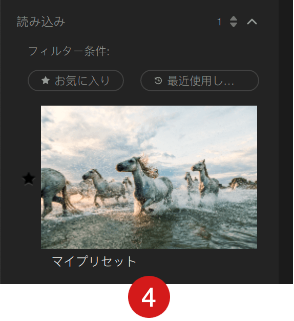Click the cloudy sky area of the preset preview
Image resolution: width=294 pixels, height=321 pixels.
click(x=149, y=131)
